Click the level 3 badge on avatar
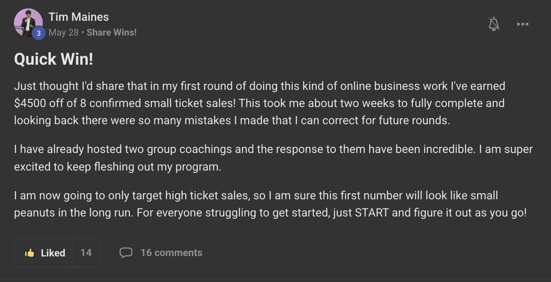This screenshot has height=282, width=551. (38, 34)
